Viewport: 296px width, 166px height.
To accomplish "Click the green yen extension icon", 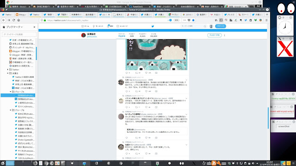I will (x=255, y=20).
